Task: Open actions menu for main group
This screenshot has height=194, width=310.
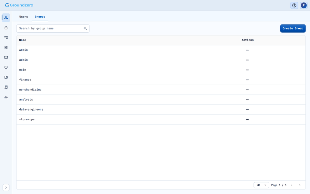Action: click(x=248, y=70)
